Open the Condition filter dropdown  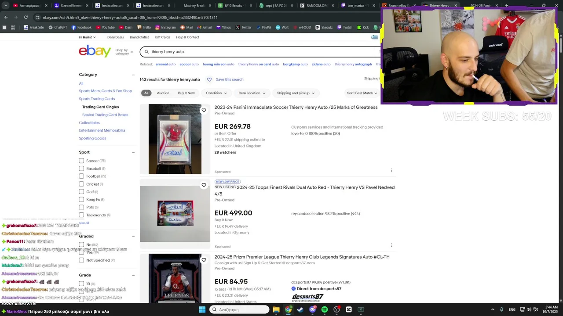[216, 93]
